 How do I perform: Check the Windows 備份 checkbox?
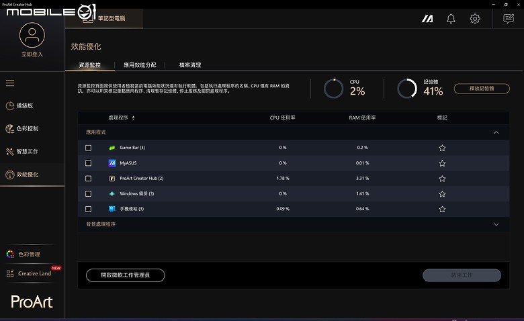tap(88, 193)
